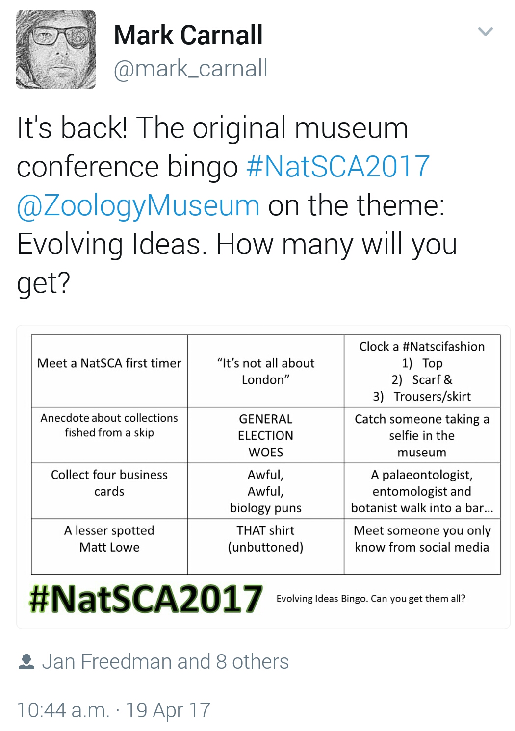Tap the 'Collect four business cards' cell
The image size is (515, 731).
click(x=109, y=491)
